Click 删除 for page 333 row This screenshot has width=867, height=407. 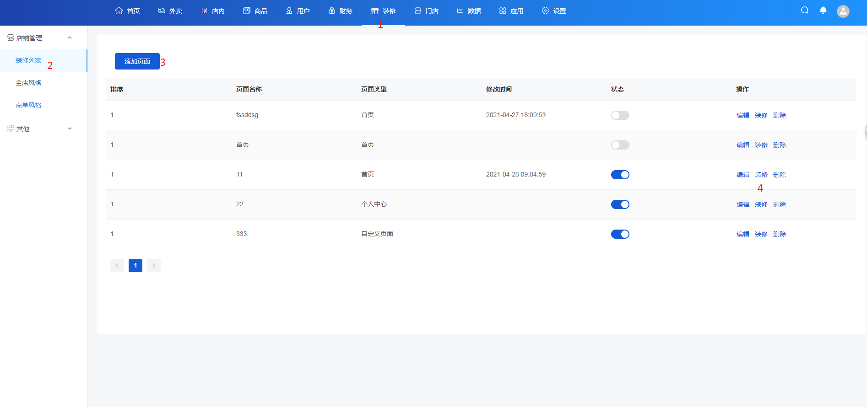(780, 234)
